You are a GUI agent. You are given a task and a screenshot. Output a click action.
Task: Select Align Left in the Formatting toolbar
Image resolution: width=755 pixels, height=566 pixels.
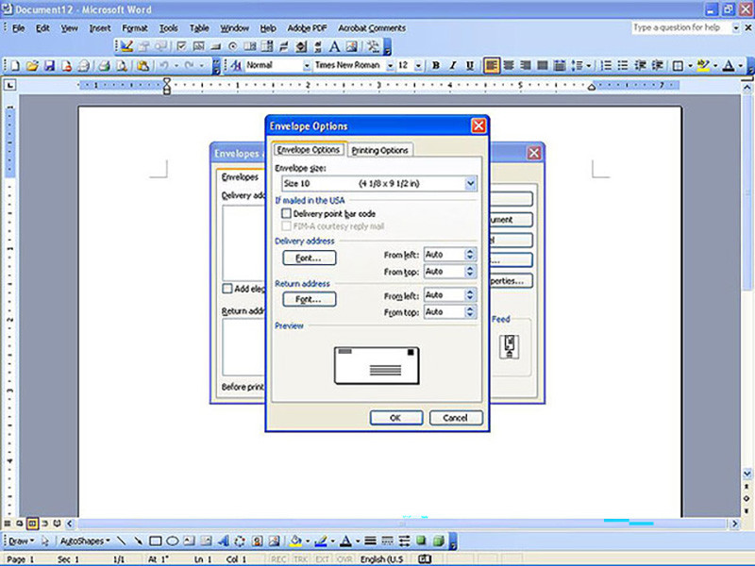pyautogui.click(x=491, y=65)
